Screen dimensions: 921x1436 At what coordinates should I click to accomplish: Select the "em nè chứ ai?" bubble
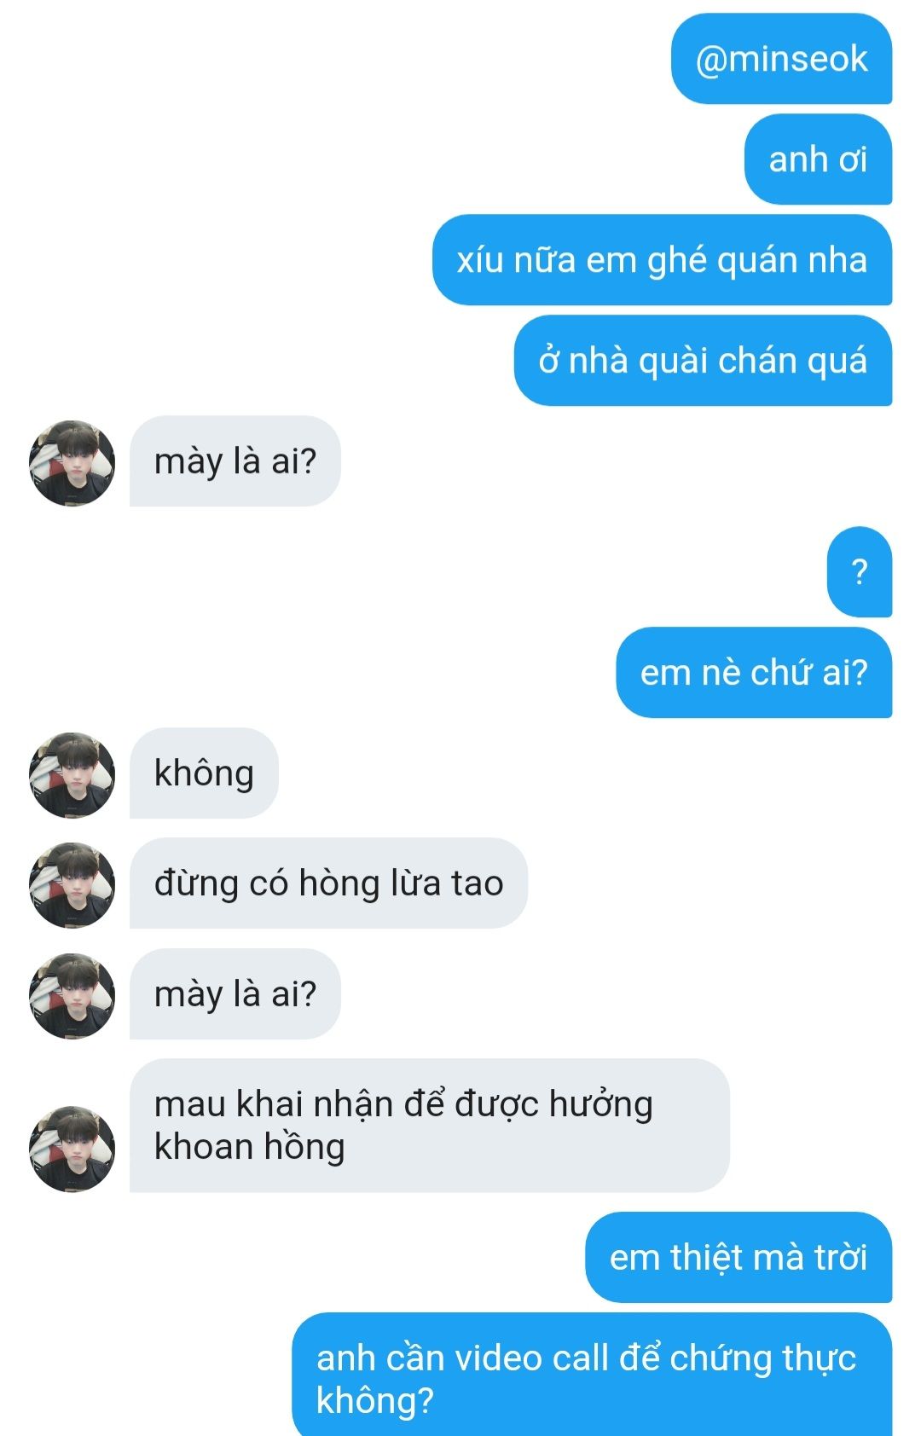coord(754,673)
